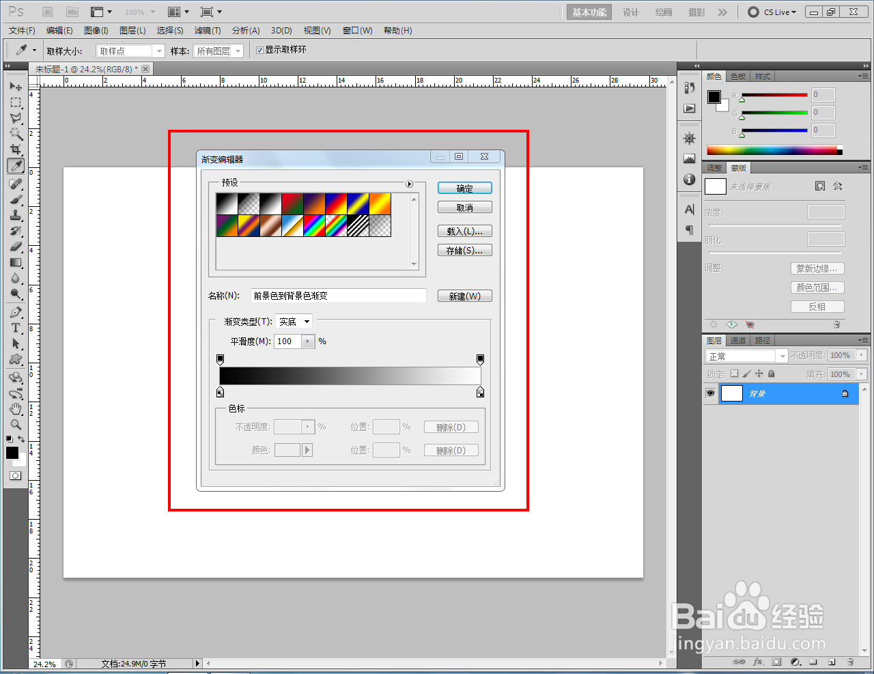Open the Filter menu

pos(208,30)
